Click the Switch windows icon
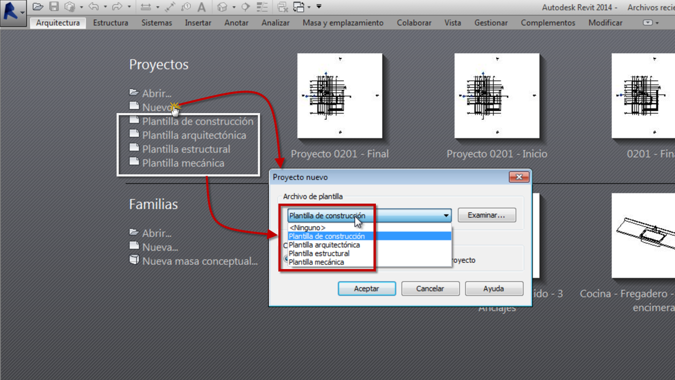This screenshot has height=380, width=675. click(x=299, y=7)
